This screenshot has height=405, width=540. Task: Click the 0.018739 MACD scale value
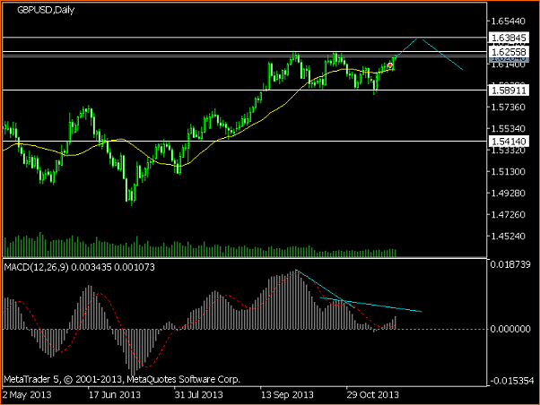[x=510, y=264]
